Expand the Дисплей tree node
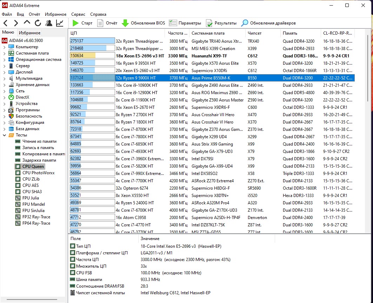The width and height of the screenshot is (373, 303). click(4, 72)
